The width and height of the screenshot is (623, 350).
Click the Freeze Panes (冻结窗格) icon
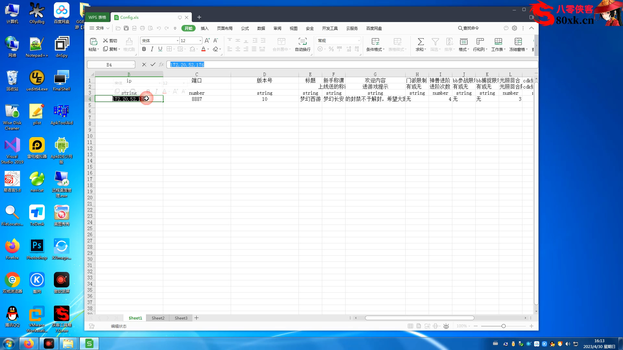[x=518, y=41]
